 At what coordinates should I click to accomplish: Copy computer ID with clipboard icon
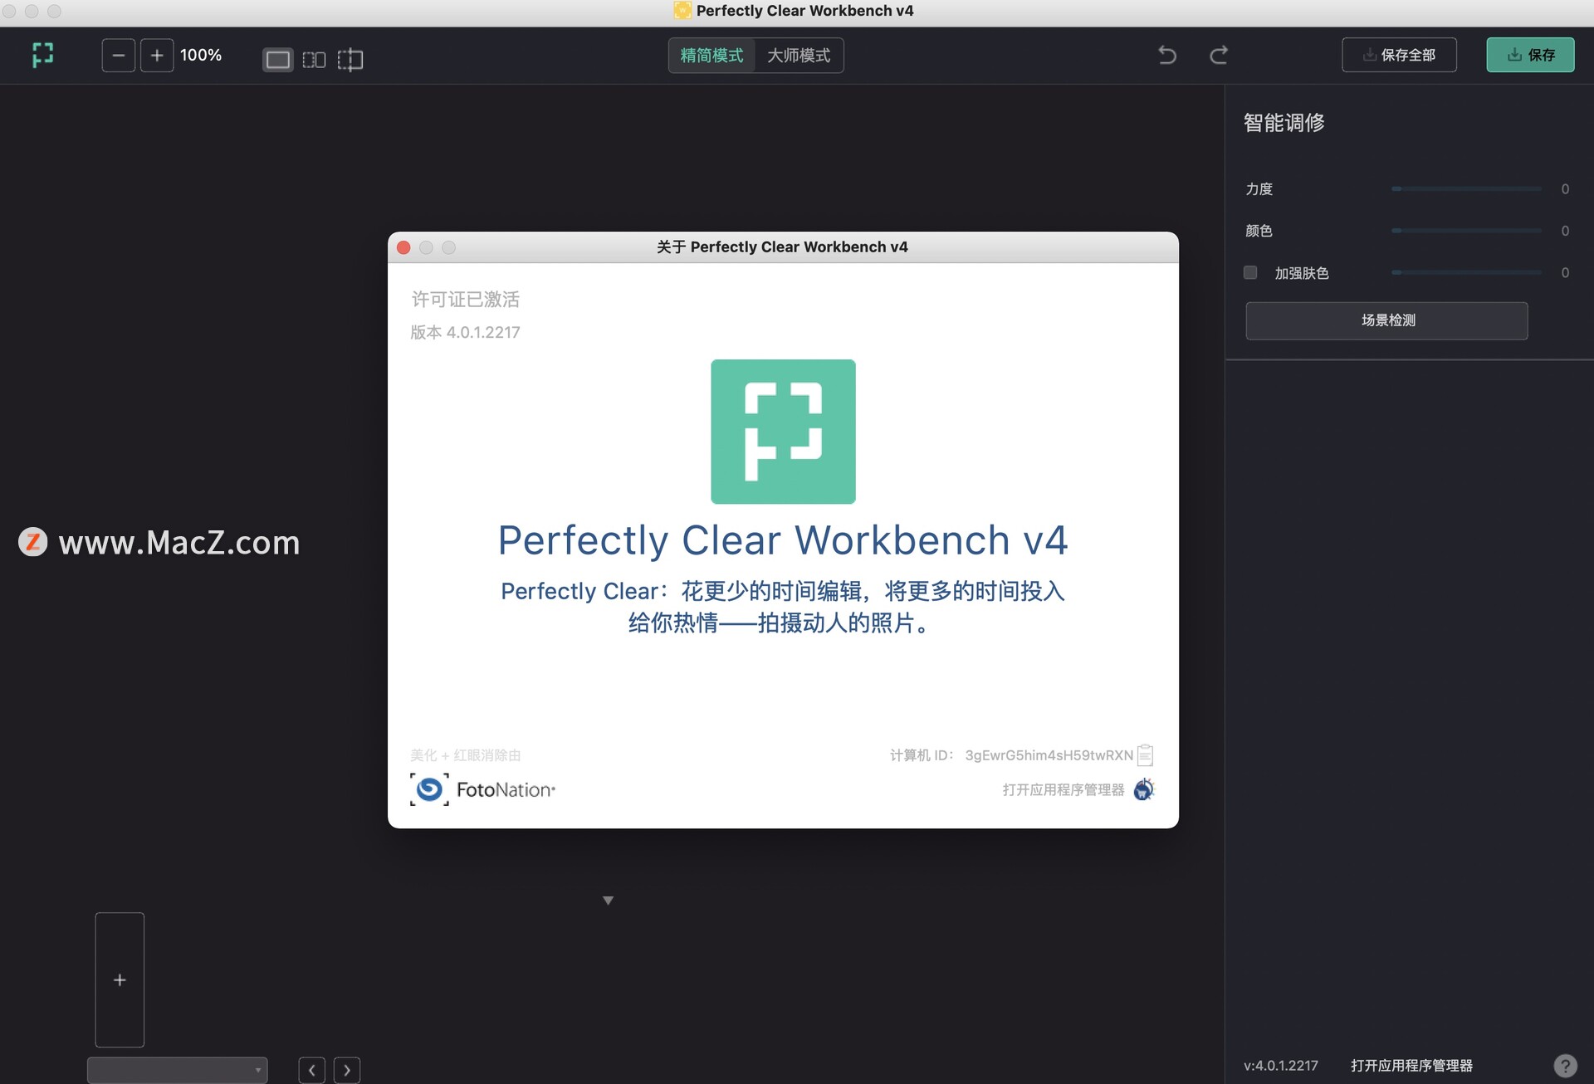[1146, 754]
